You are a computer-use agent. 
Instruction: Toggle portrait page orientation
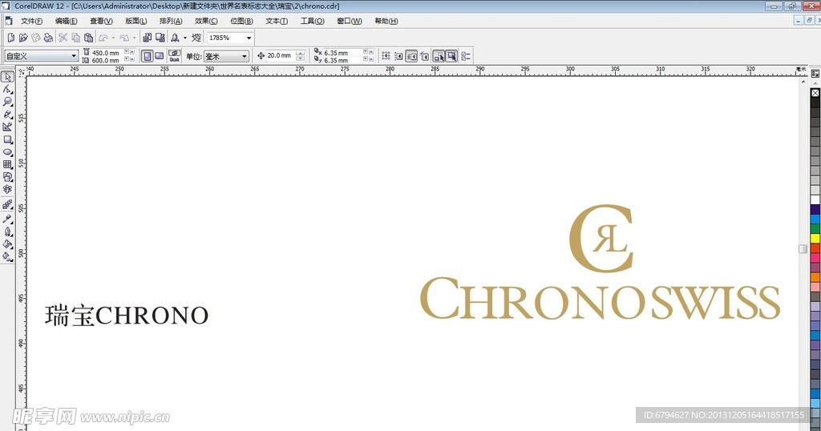(147, 56)
